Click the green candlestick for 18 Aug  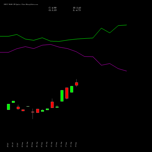click(72, 89)
